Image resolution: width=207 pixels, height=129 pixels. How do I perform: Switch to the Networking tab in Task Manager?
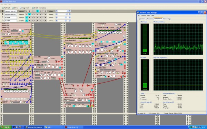point(167,19)
